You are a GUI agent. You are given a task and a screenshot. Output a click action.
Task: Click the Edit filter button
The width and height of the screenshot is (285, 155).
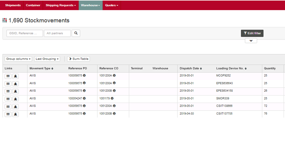tap(252, 33)
